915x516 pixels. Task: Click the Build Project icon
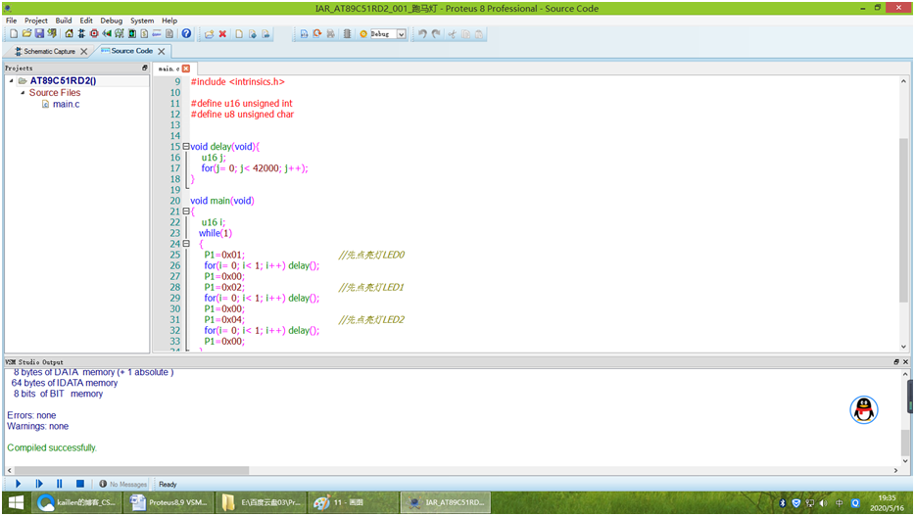pos(304,34)
